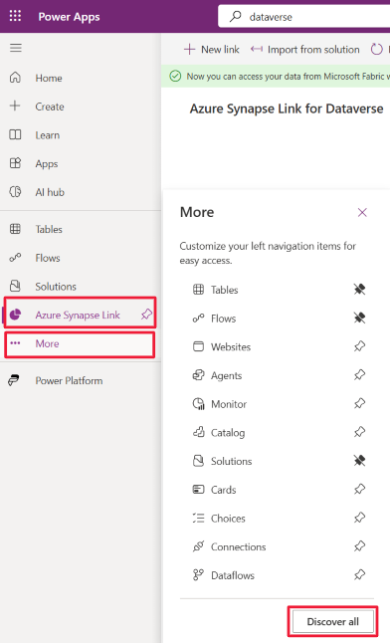Click the Discover all button
Viewport: 390px width, 643px height.
(x=332, y=622)
